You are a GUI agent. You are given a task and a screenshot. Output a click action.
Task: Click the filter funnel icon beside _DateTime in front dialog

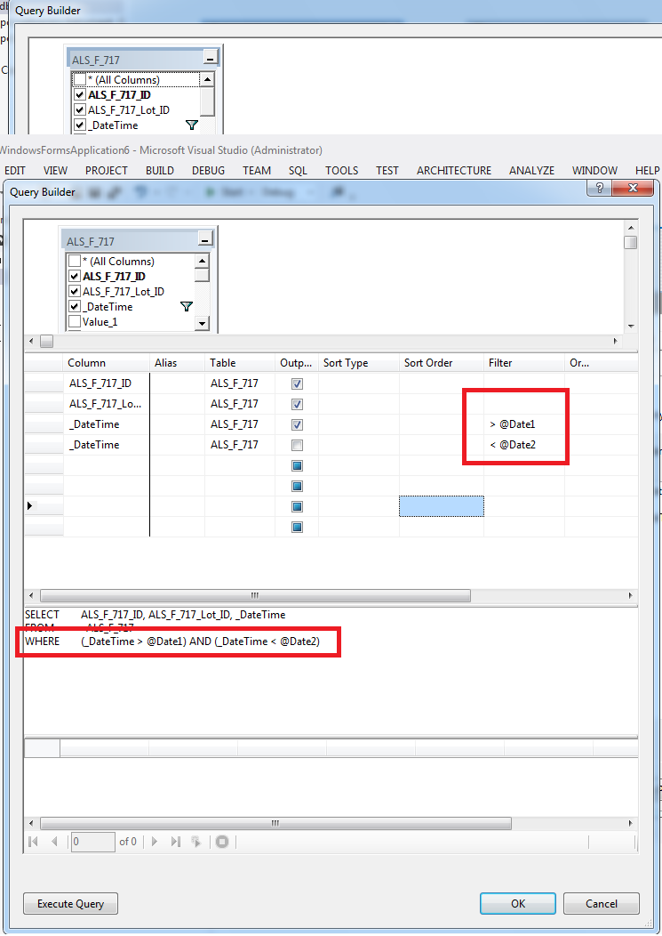click(186, 306)
